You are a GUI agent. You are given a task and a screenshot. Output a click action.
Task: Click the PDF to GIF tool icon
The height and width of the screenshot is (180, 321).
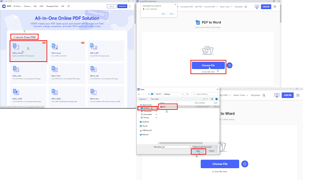pyautogui.click(x=94, y=69)
